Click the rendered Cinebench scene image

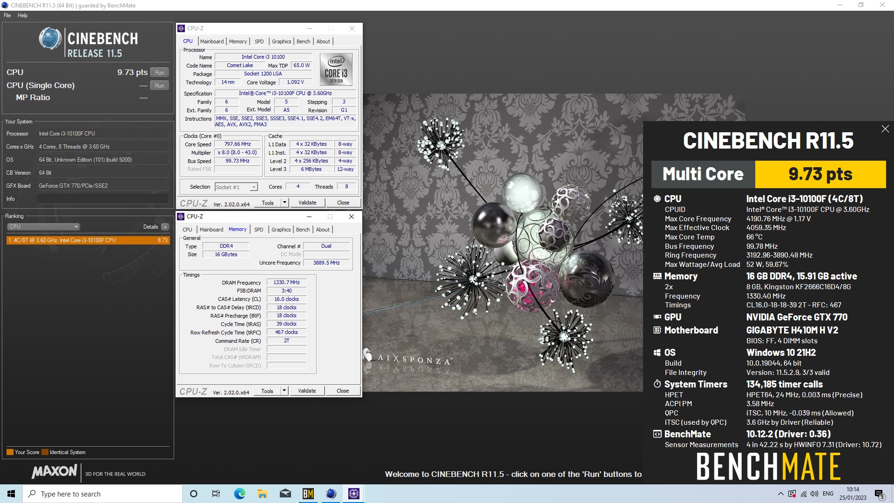tap(503, 242)
